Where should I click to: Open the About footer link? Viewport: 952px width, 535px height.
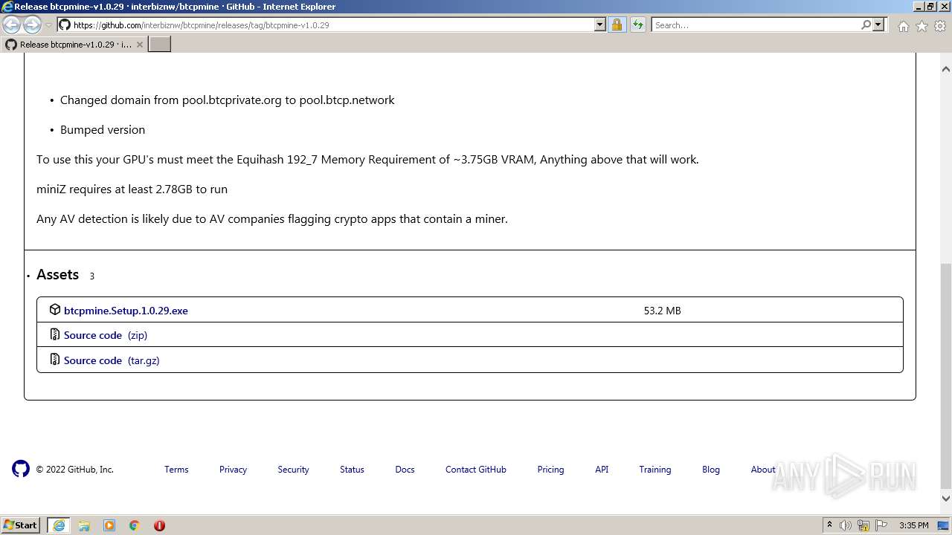[763, 470]
